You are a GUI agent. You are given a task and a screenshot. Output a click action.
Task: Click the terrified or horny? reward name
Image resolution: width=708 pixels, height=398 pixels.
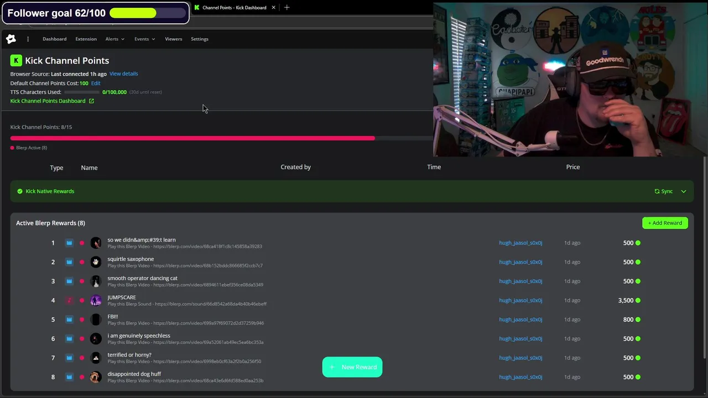(129, 355)
